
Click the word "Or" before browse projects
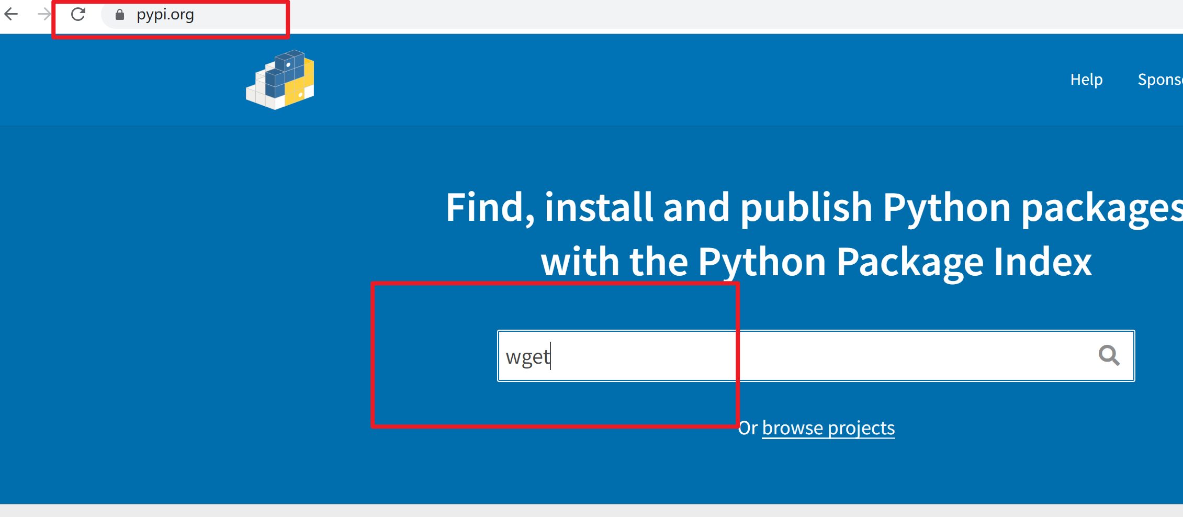(748, 428)
